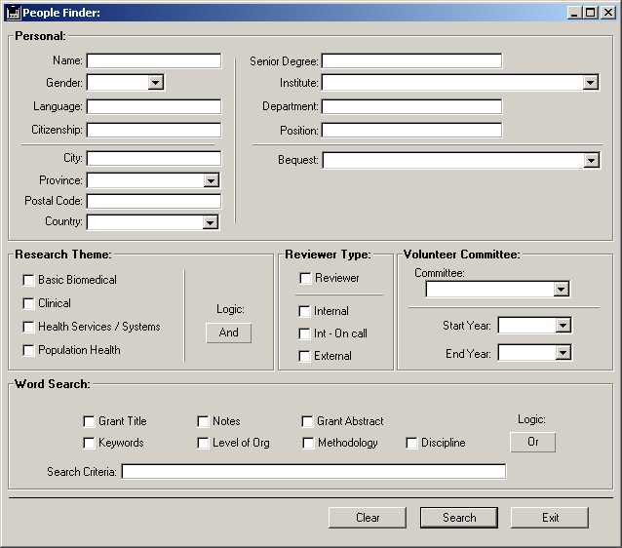Expand the Institute dropdown list

pos(590,83)
